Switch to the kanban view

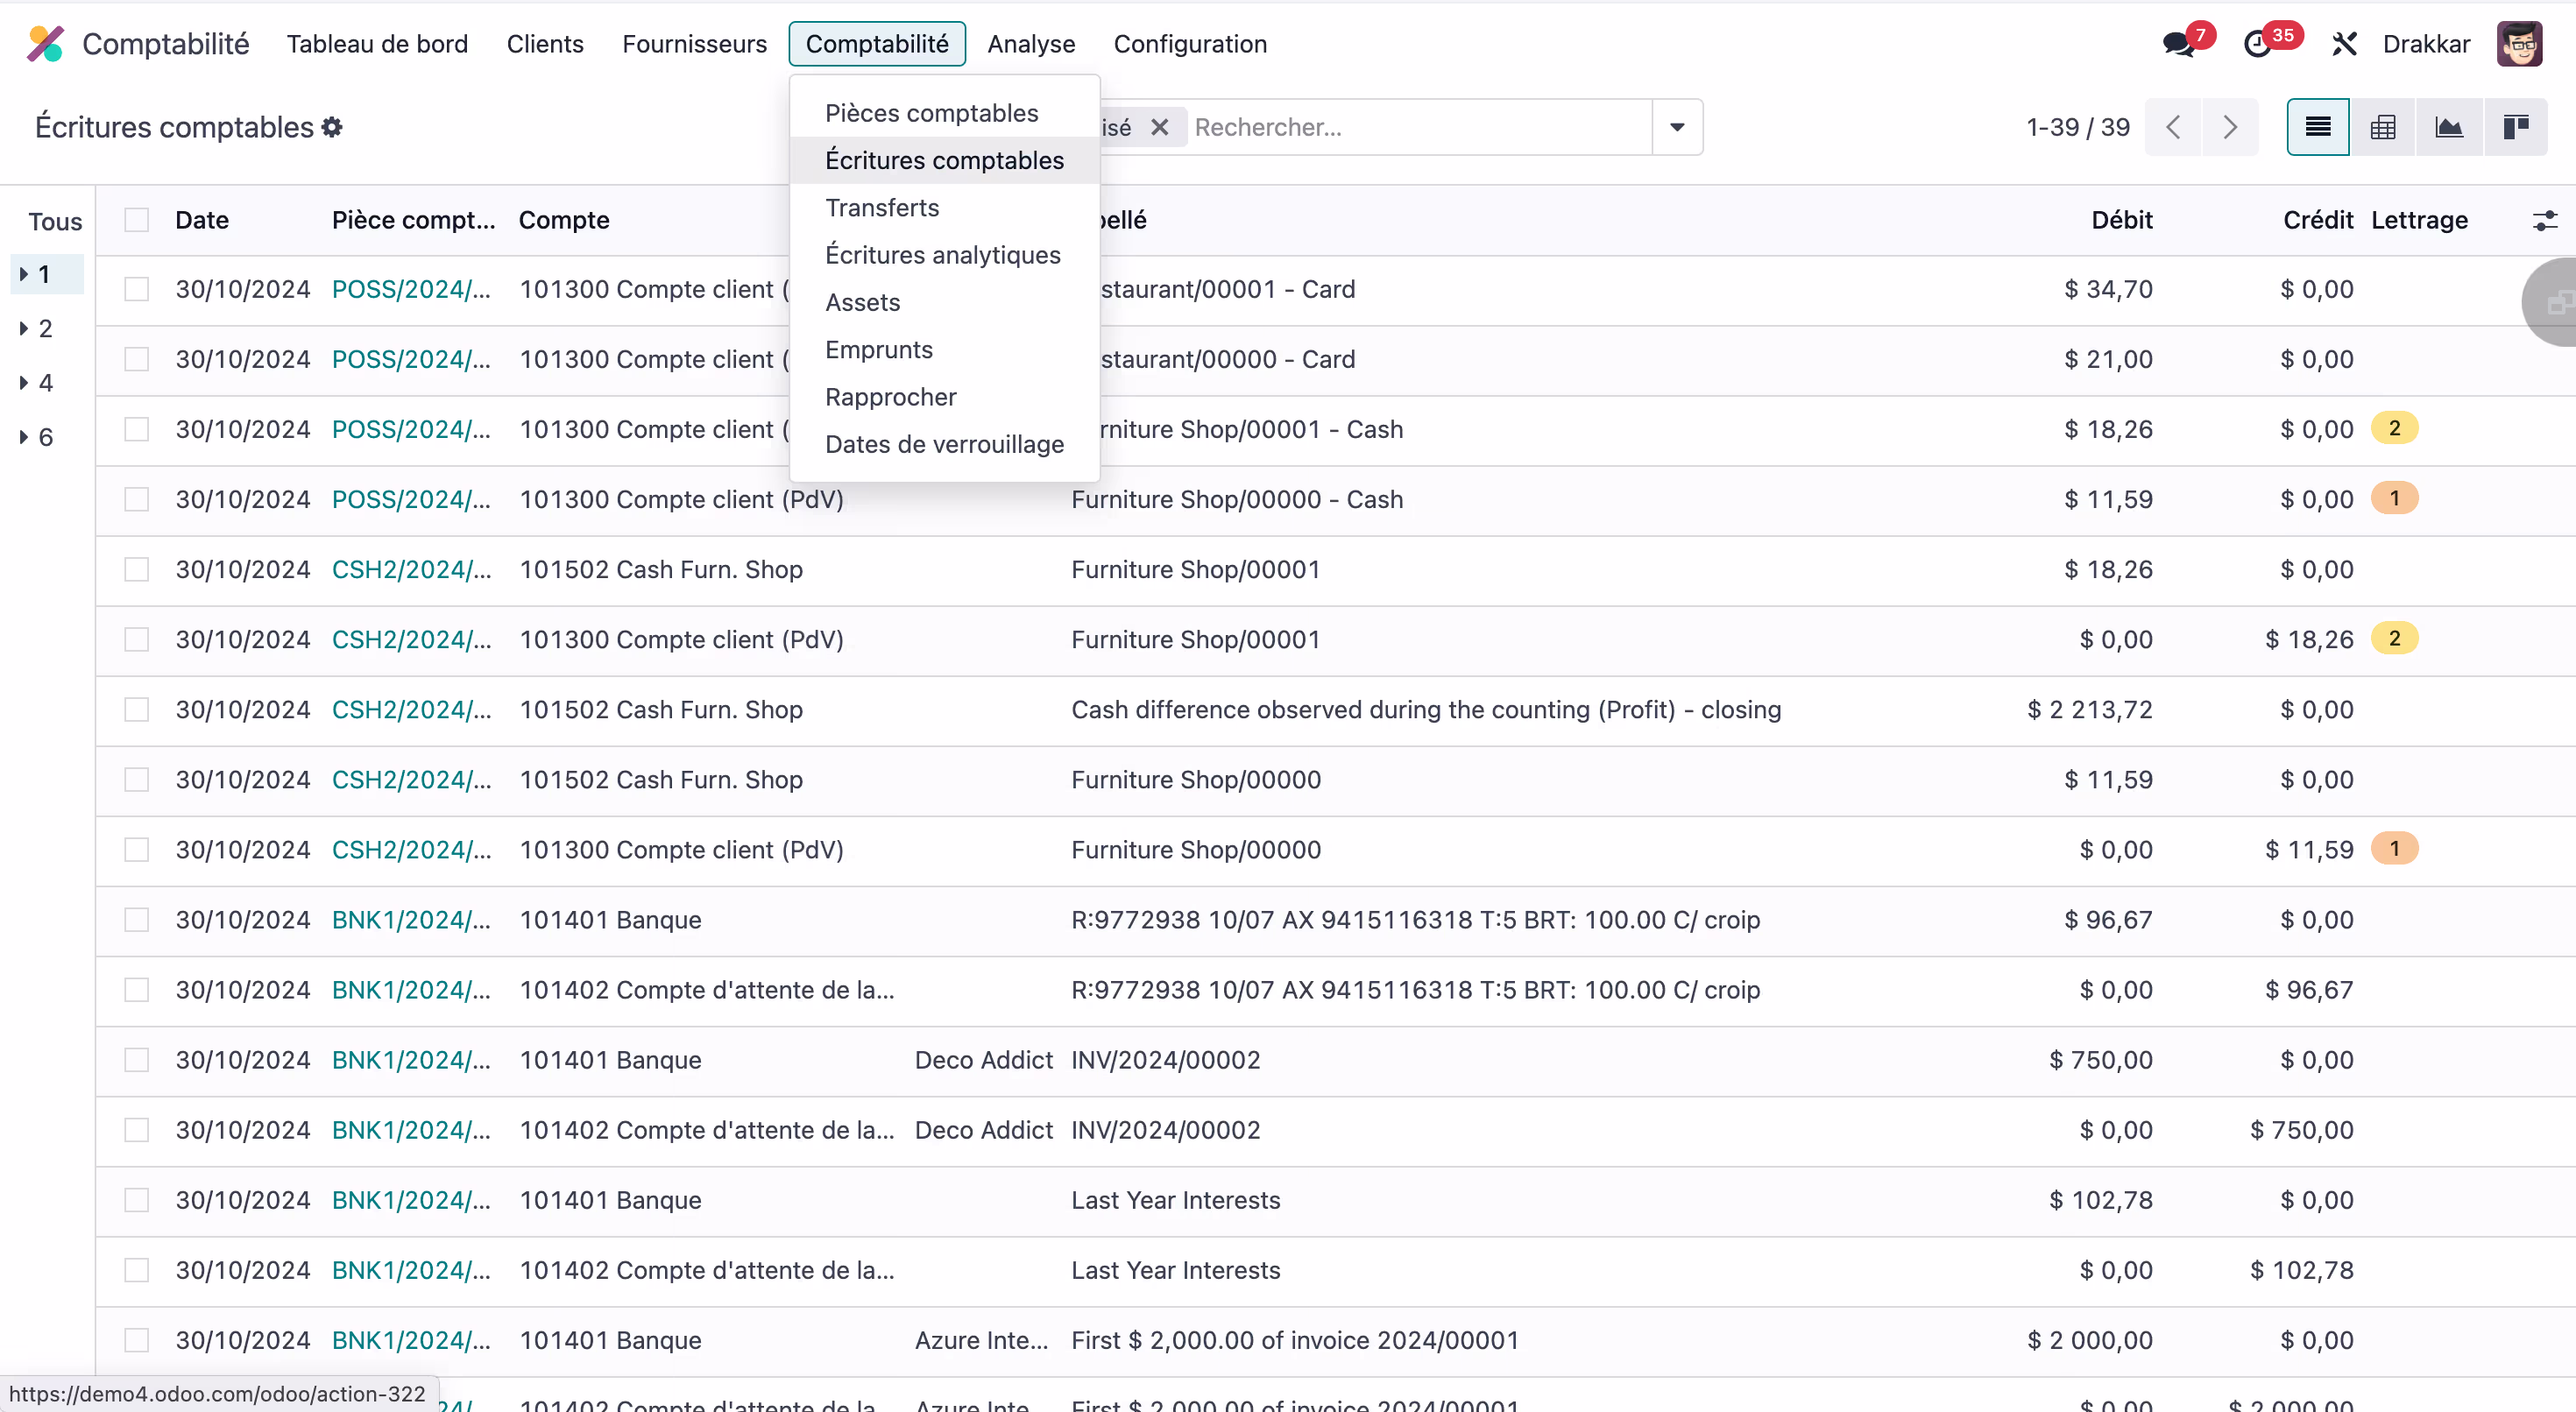(2517, 127)
